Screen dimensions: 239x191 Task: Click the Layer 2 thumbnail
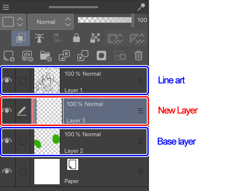(x=47, y=142)
